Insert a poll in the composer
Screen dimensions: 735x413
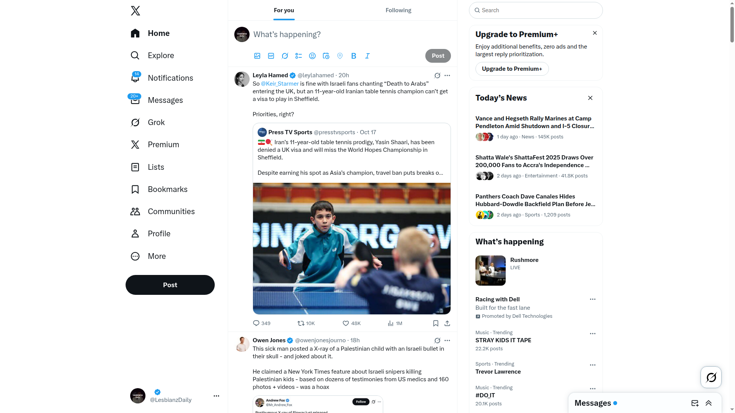point(299,56)
